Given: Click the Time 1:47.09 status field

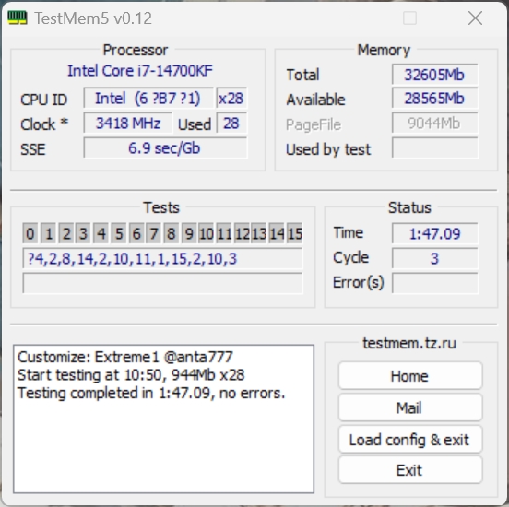Looking at the screenshot, I should [x=434, y=233].
